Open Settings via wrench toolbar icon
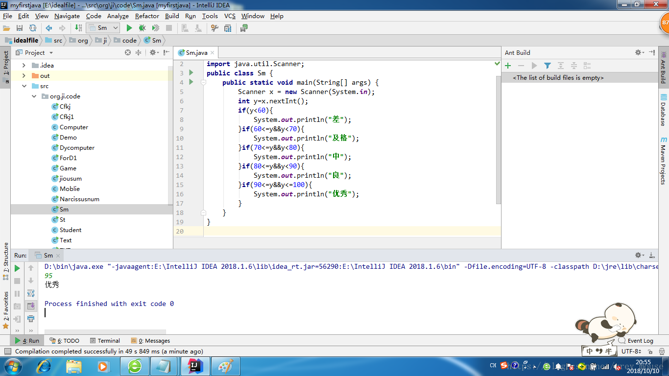The image size is (669, 376). pyautogui.click(x=215, y=28)
